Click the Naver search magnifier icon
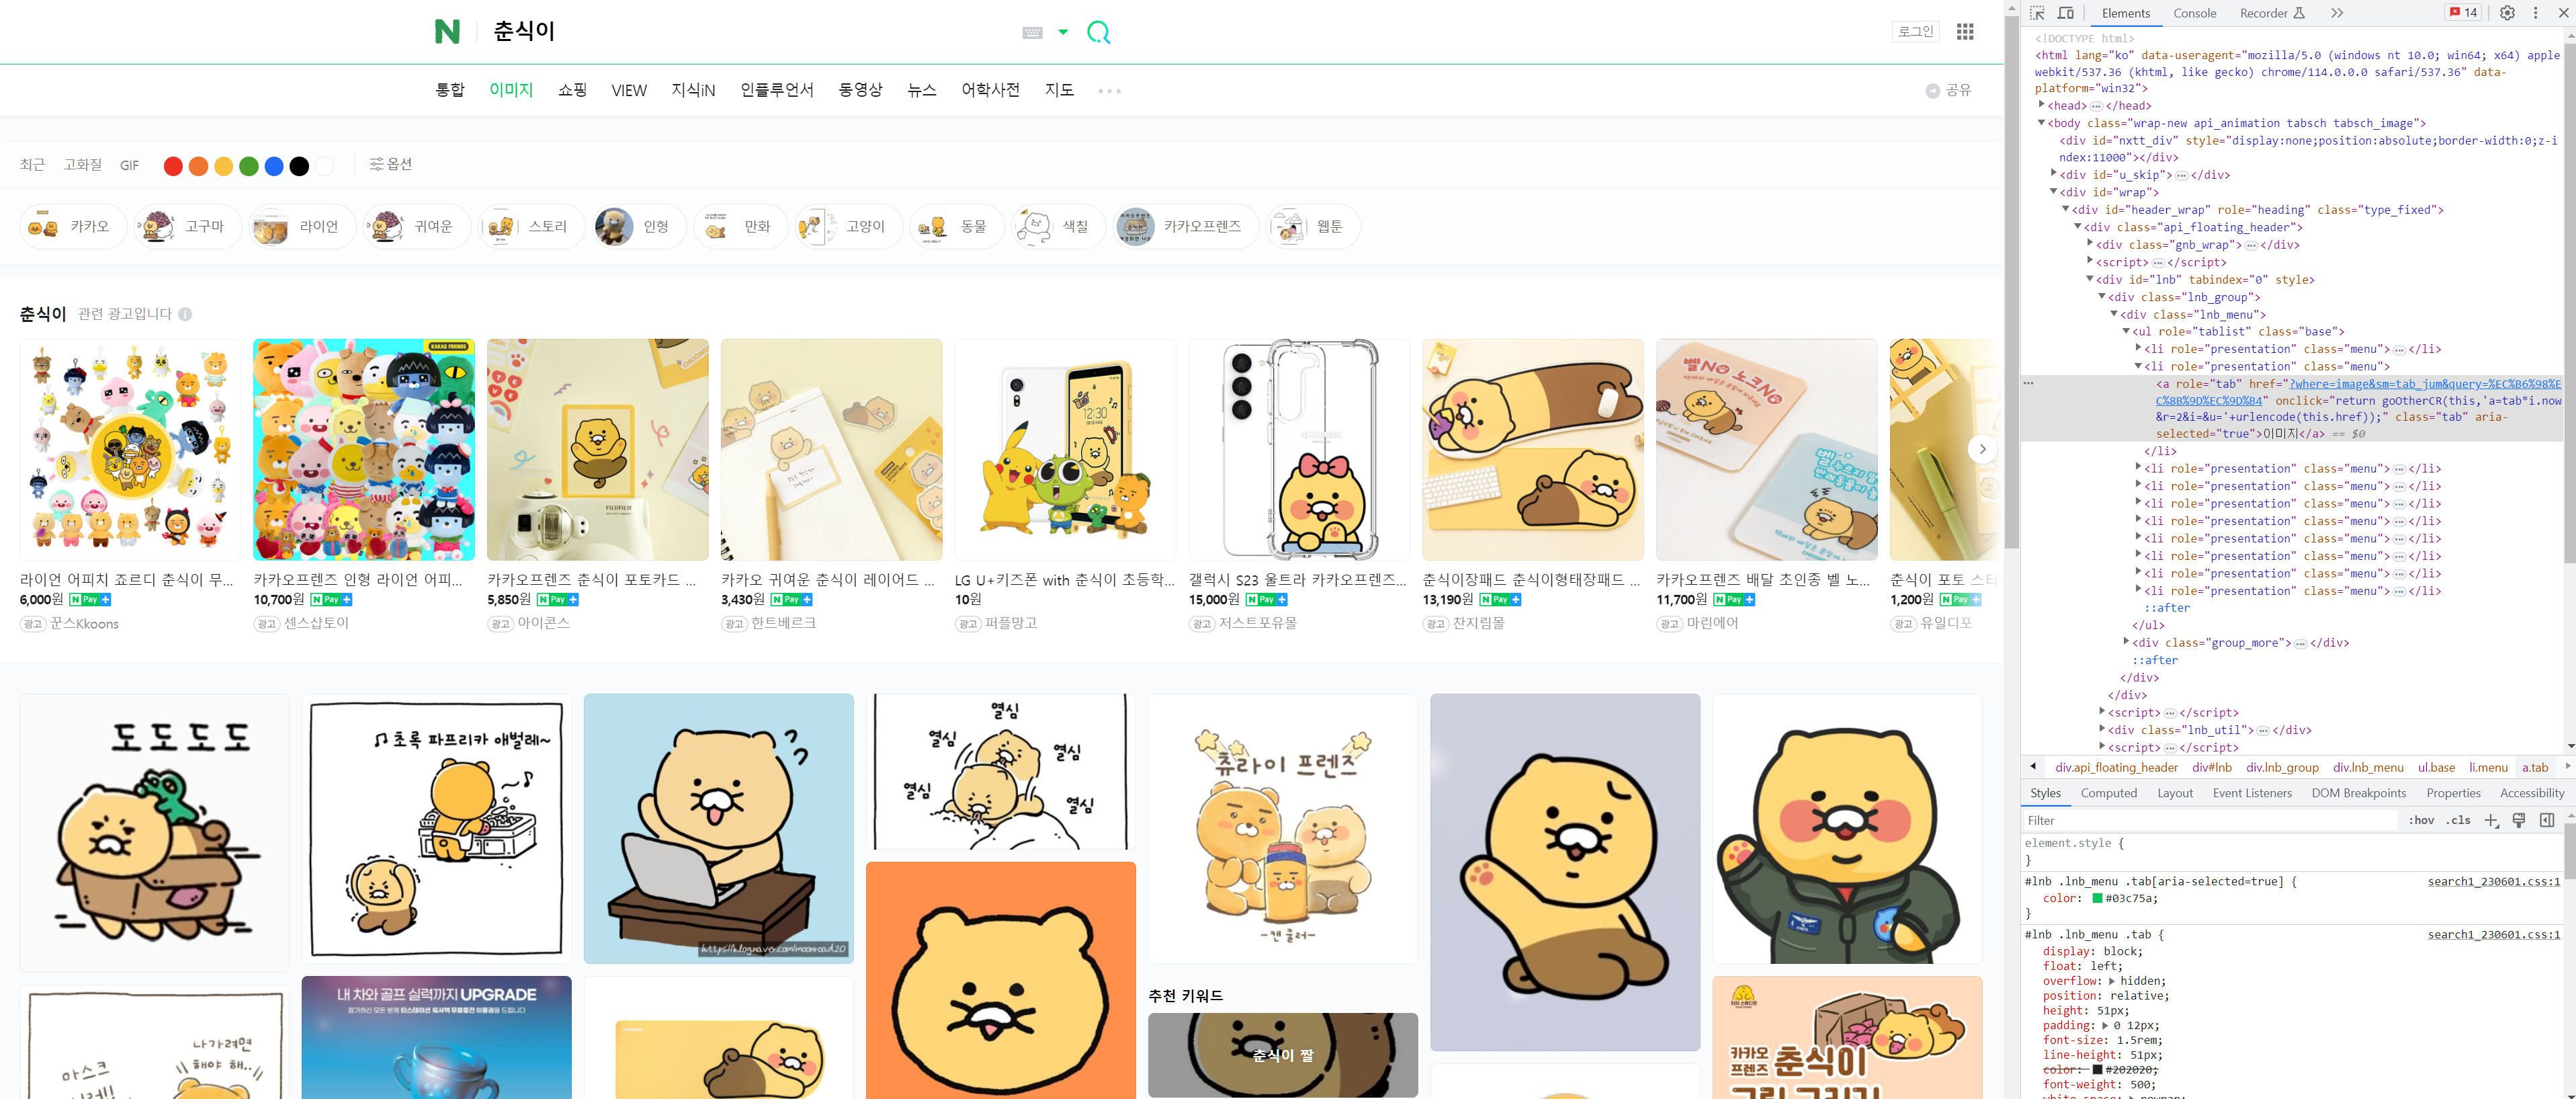Viewport: 2576px width, 1099px height. pos(1098,32)
